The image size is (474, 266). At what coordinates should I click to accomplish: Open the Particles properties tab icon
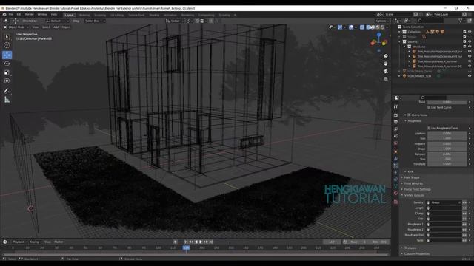pos(395,166)
